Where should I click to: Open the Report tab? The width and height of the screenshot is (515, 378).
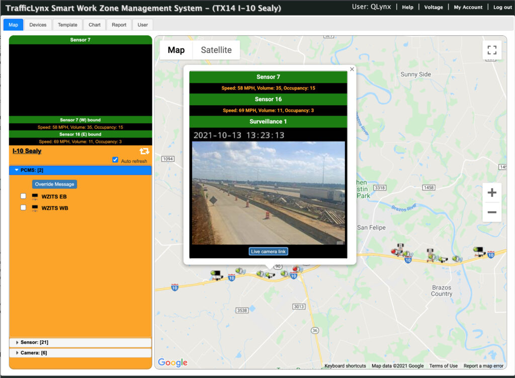119,25
